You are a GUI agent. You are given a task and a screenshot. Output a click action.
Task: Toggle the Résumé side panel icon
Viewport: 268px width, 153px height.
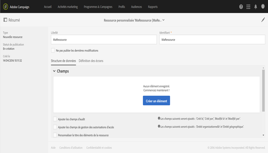[5, 20]
